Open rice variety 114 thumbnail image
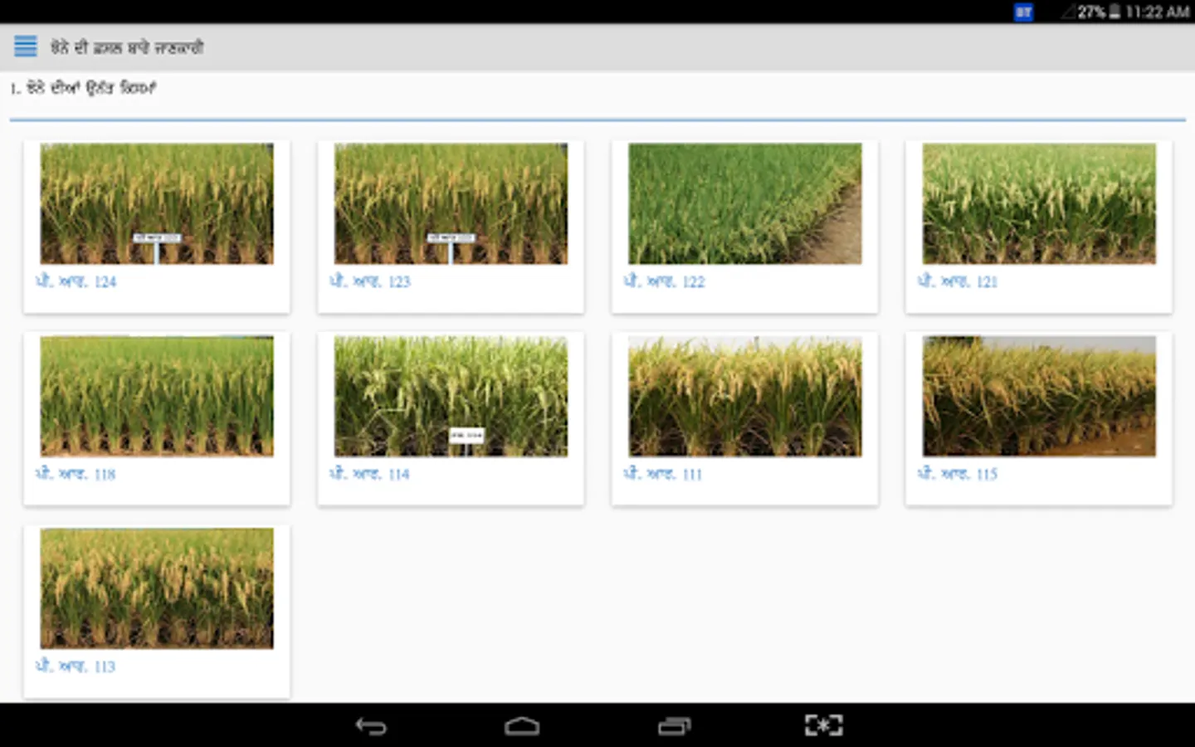Screen dimensions: 1195x747 tap(451, 396)
